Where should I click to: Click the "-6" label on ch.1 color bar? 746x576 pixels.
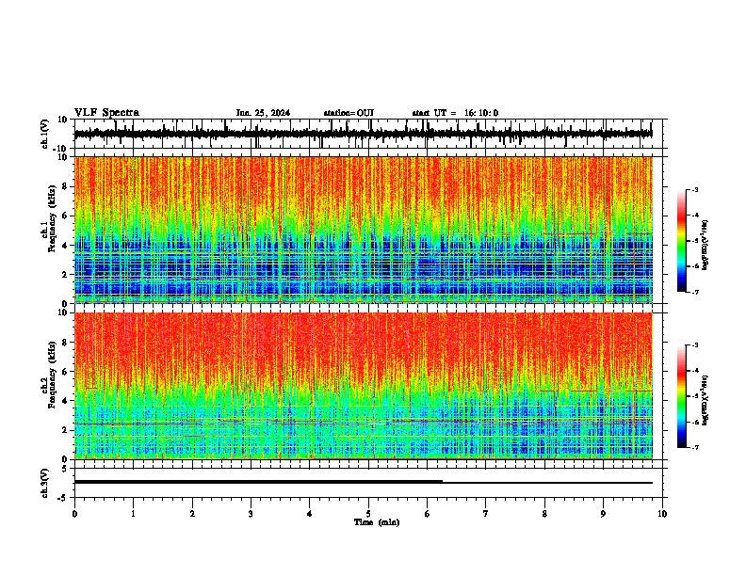[x=695, y=266]
